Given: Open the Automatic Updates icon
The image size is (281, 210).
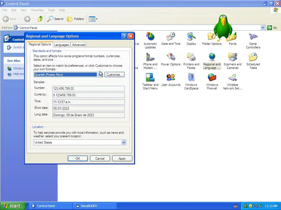Looking at the screenshot, I should tap(150, 40).
